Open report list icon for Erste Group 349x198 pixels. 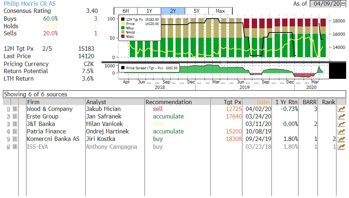15,117
